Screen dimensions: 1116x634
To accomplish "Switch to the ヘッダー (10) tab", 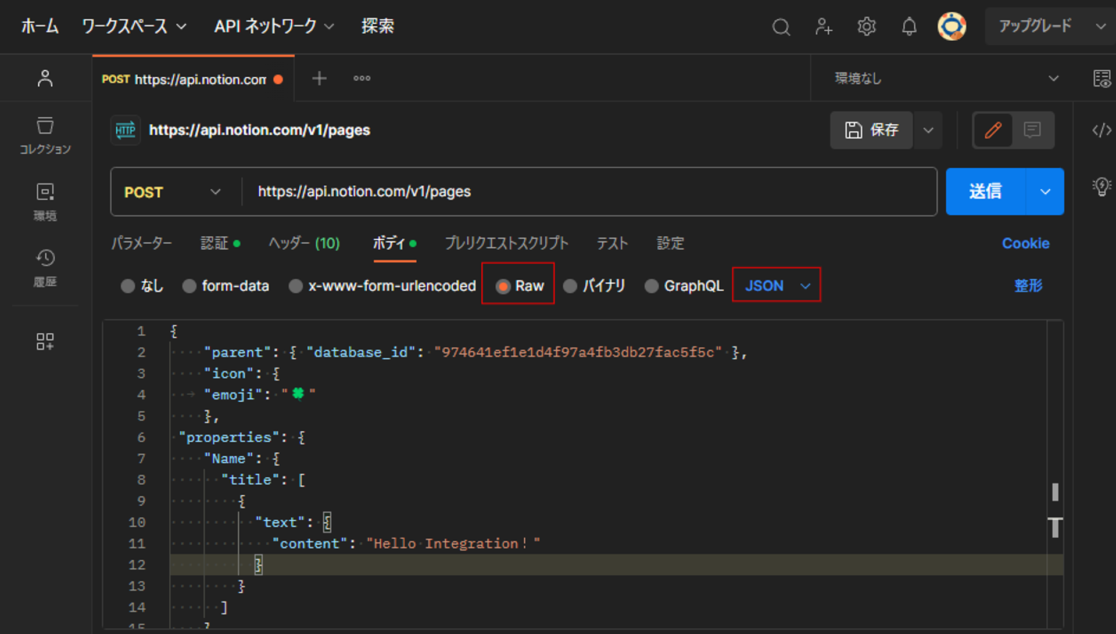I will click(304, 243).
